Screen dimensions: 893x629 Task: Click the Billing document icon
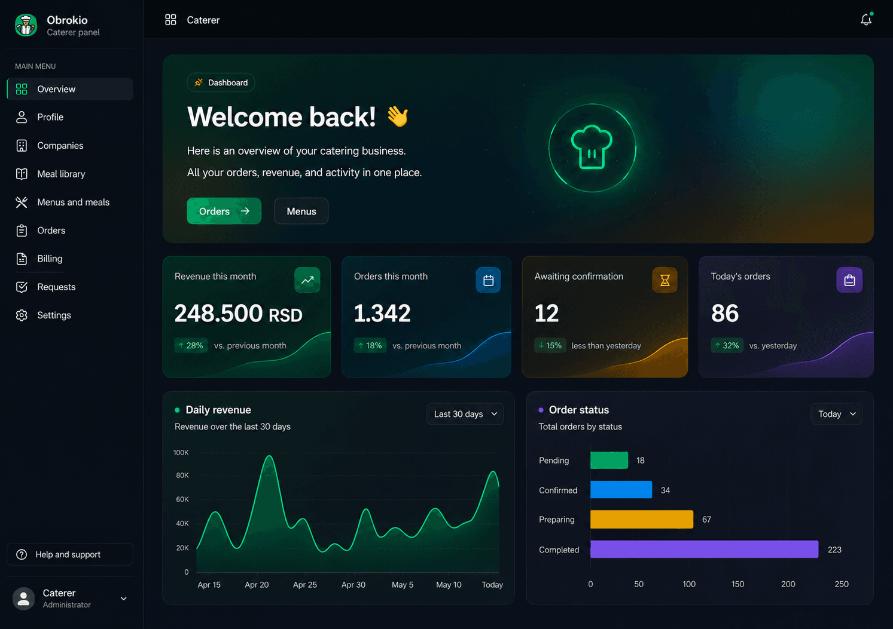pos(22,259)
